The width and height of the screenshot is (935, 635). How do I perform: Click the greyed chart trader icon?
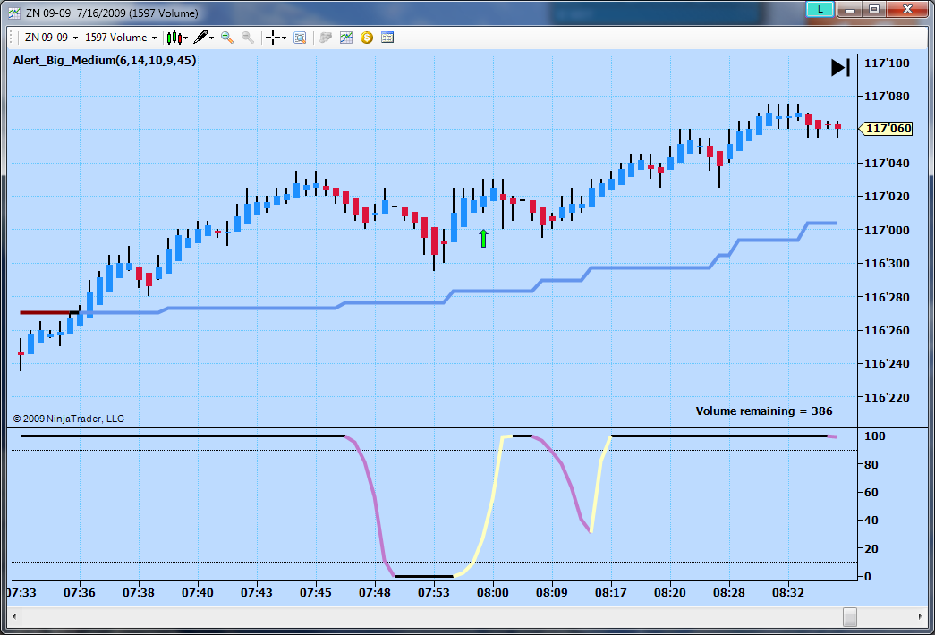[326, 38]
